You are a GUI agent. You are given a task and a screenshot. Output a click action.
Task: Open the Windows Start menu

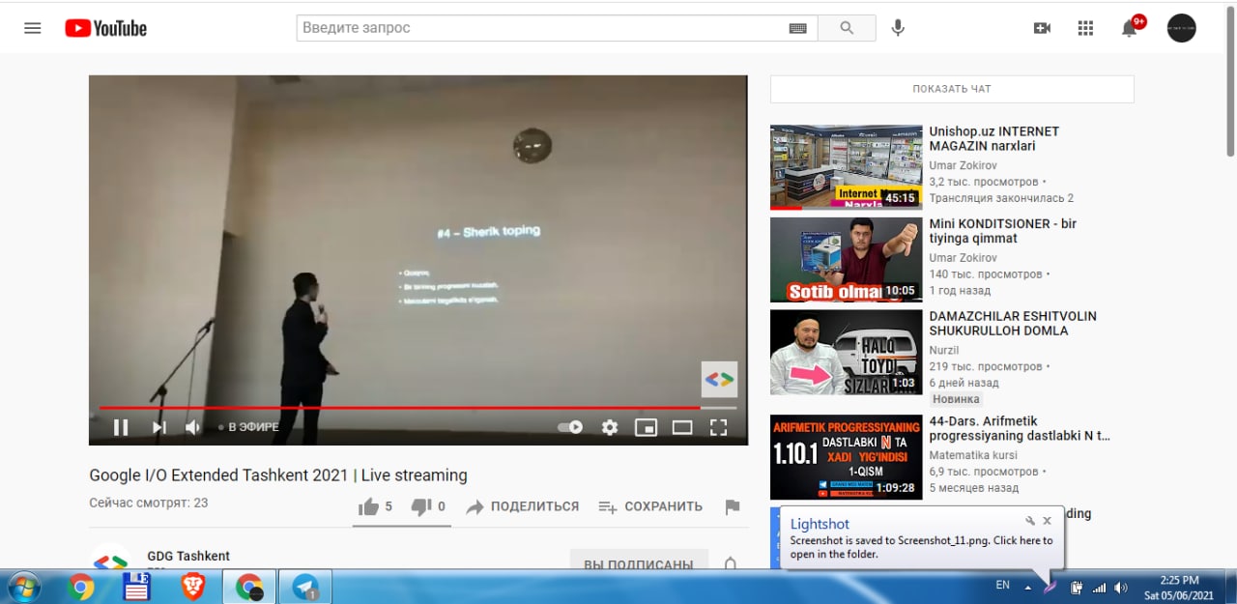click(23, 587)
